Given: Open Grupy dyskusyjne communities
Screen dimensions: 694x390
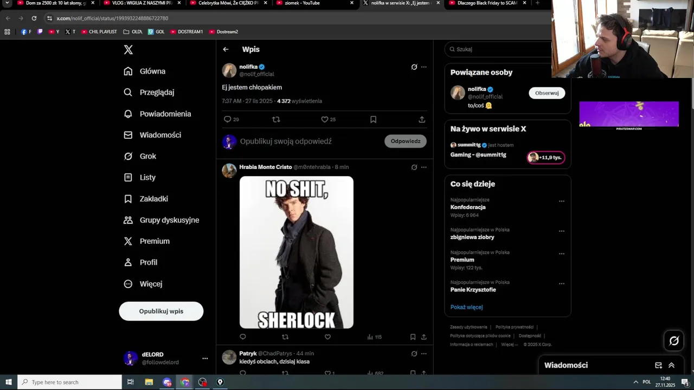Looking at the screenshot, I should pyautogui.click(x=162, y=220).
